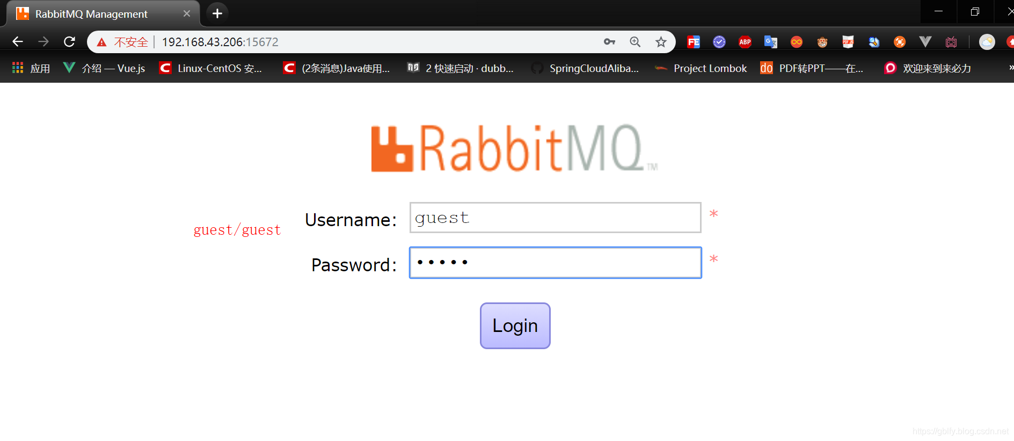Select the RabbitMQ Management tab
The height and width of the screenshot is (441, 1014).
tap(102, 13)
